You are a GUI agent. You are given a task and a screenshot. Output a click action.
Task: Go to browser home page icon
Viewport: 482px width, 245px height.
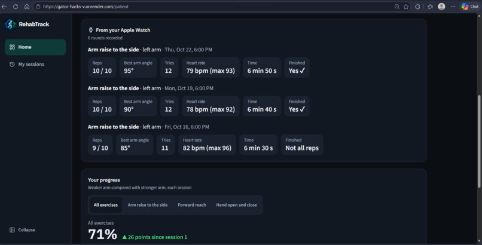coord(27,7)
